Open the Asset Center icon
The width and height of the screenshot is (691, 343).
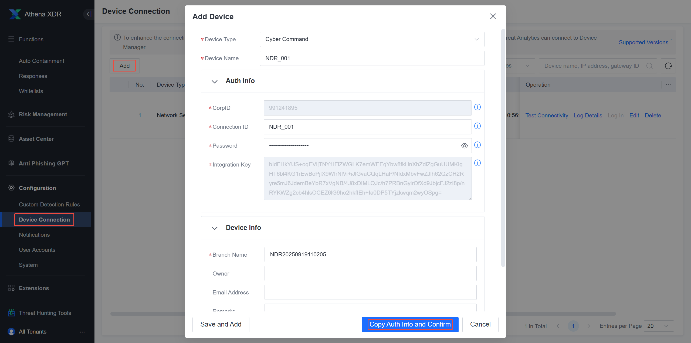(x=11, y=139)
